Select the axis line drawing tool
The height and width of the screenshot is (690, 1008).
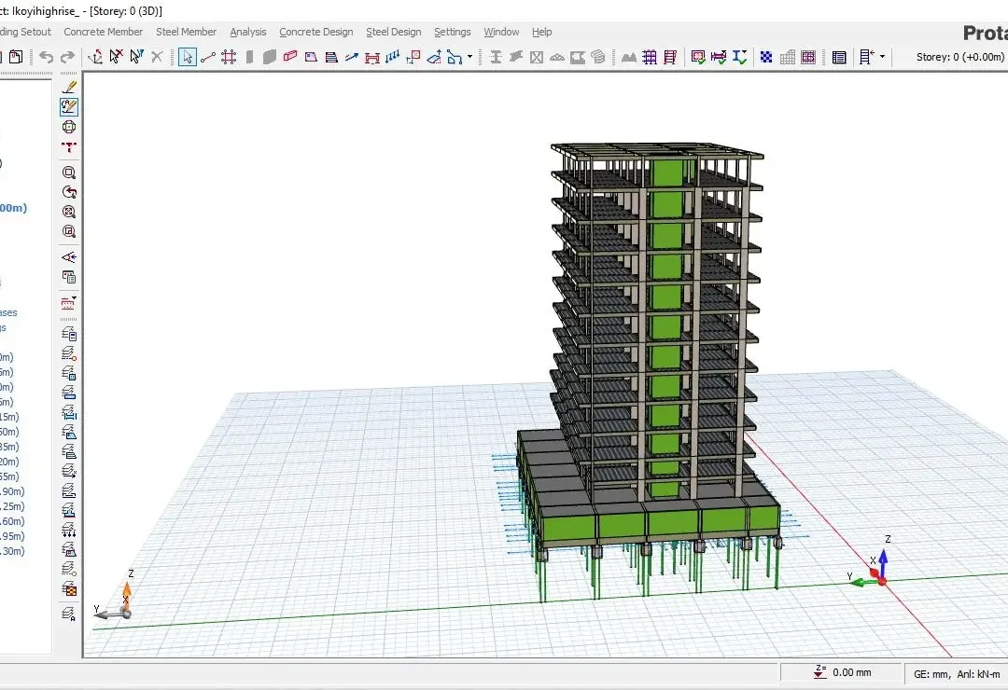[207, 57]
